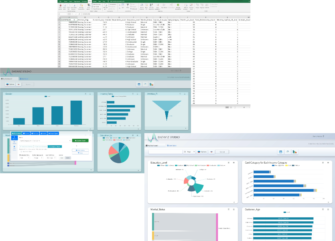Click the grid/table view icon in DataViz toolbar
The image size is (335, 241).
[138, 85]
